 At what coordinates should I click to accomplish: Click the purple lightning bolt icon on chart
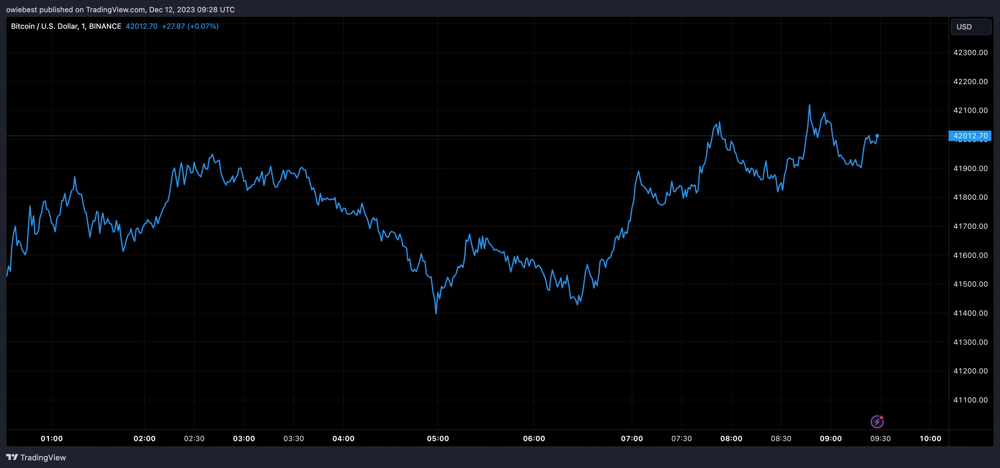[x=878, y=422]
